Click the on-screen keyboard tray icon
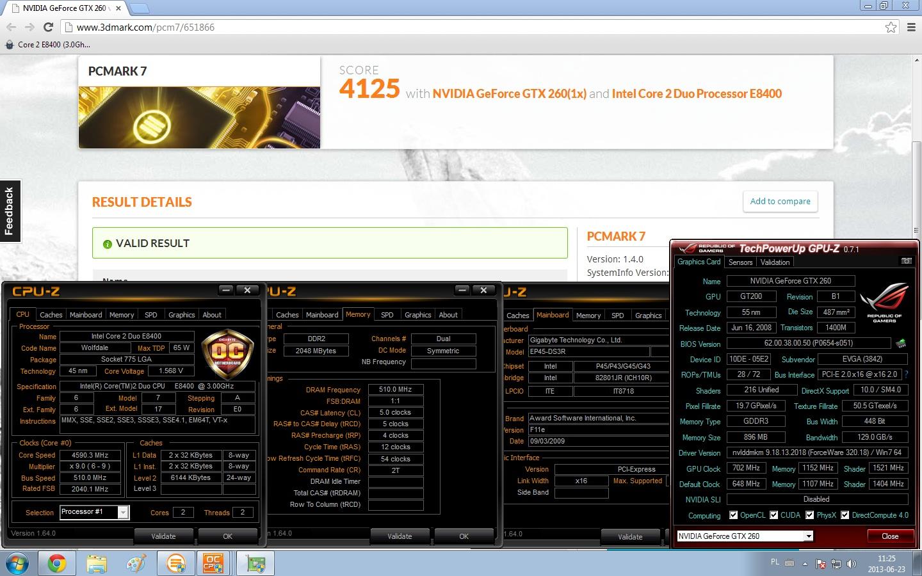Image resolution: width=922 pixels, height=576 pixels. [789, 563]
